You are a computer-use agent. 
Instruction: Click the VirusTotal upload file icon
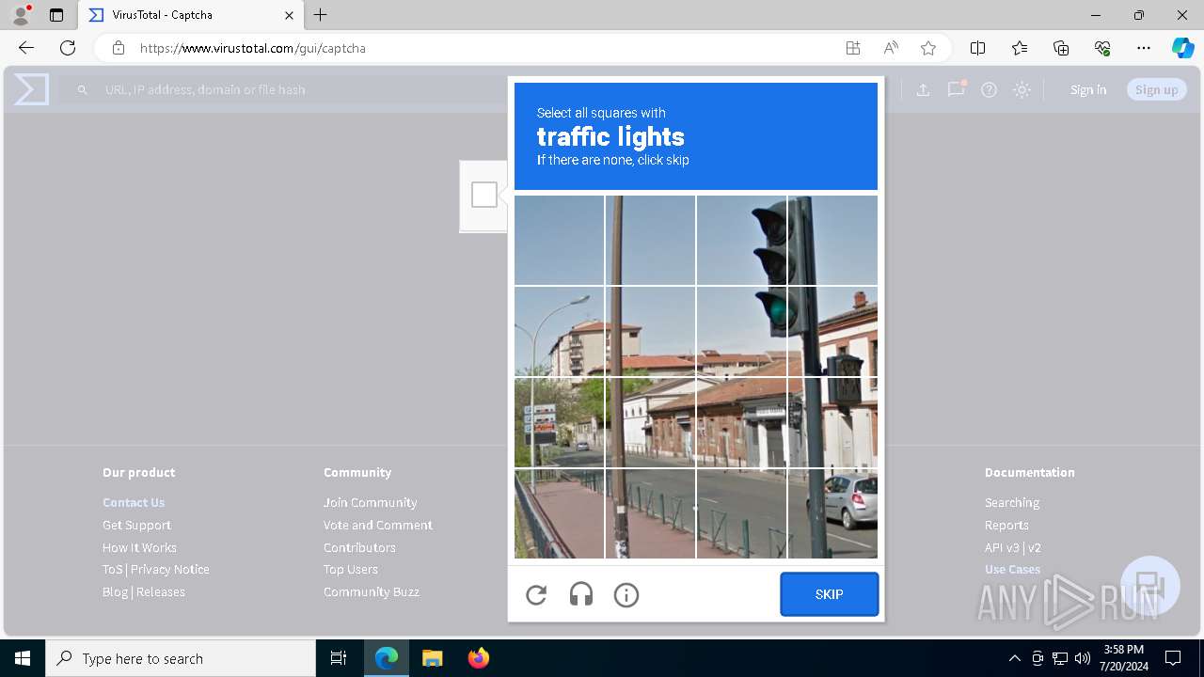point(923,89)
